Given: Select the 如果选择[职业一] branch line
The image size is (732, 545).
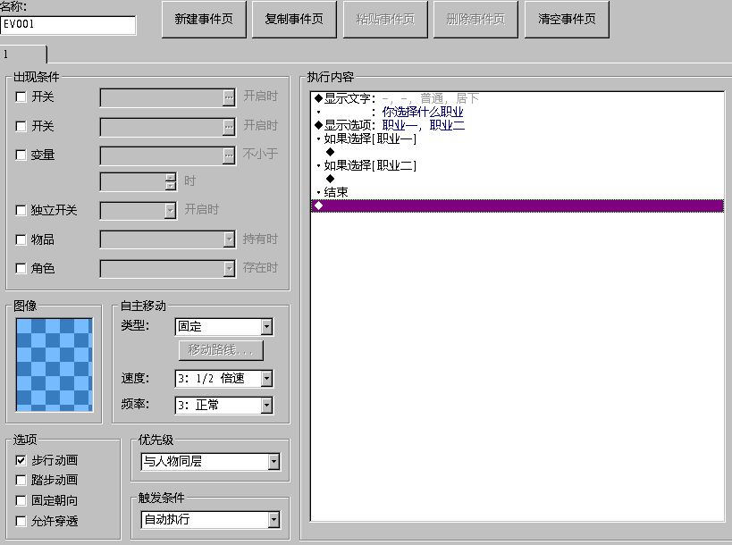Looking at the screenshot, I should (x=517, y=138).
